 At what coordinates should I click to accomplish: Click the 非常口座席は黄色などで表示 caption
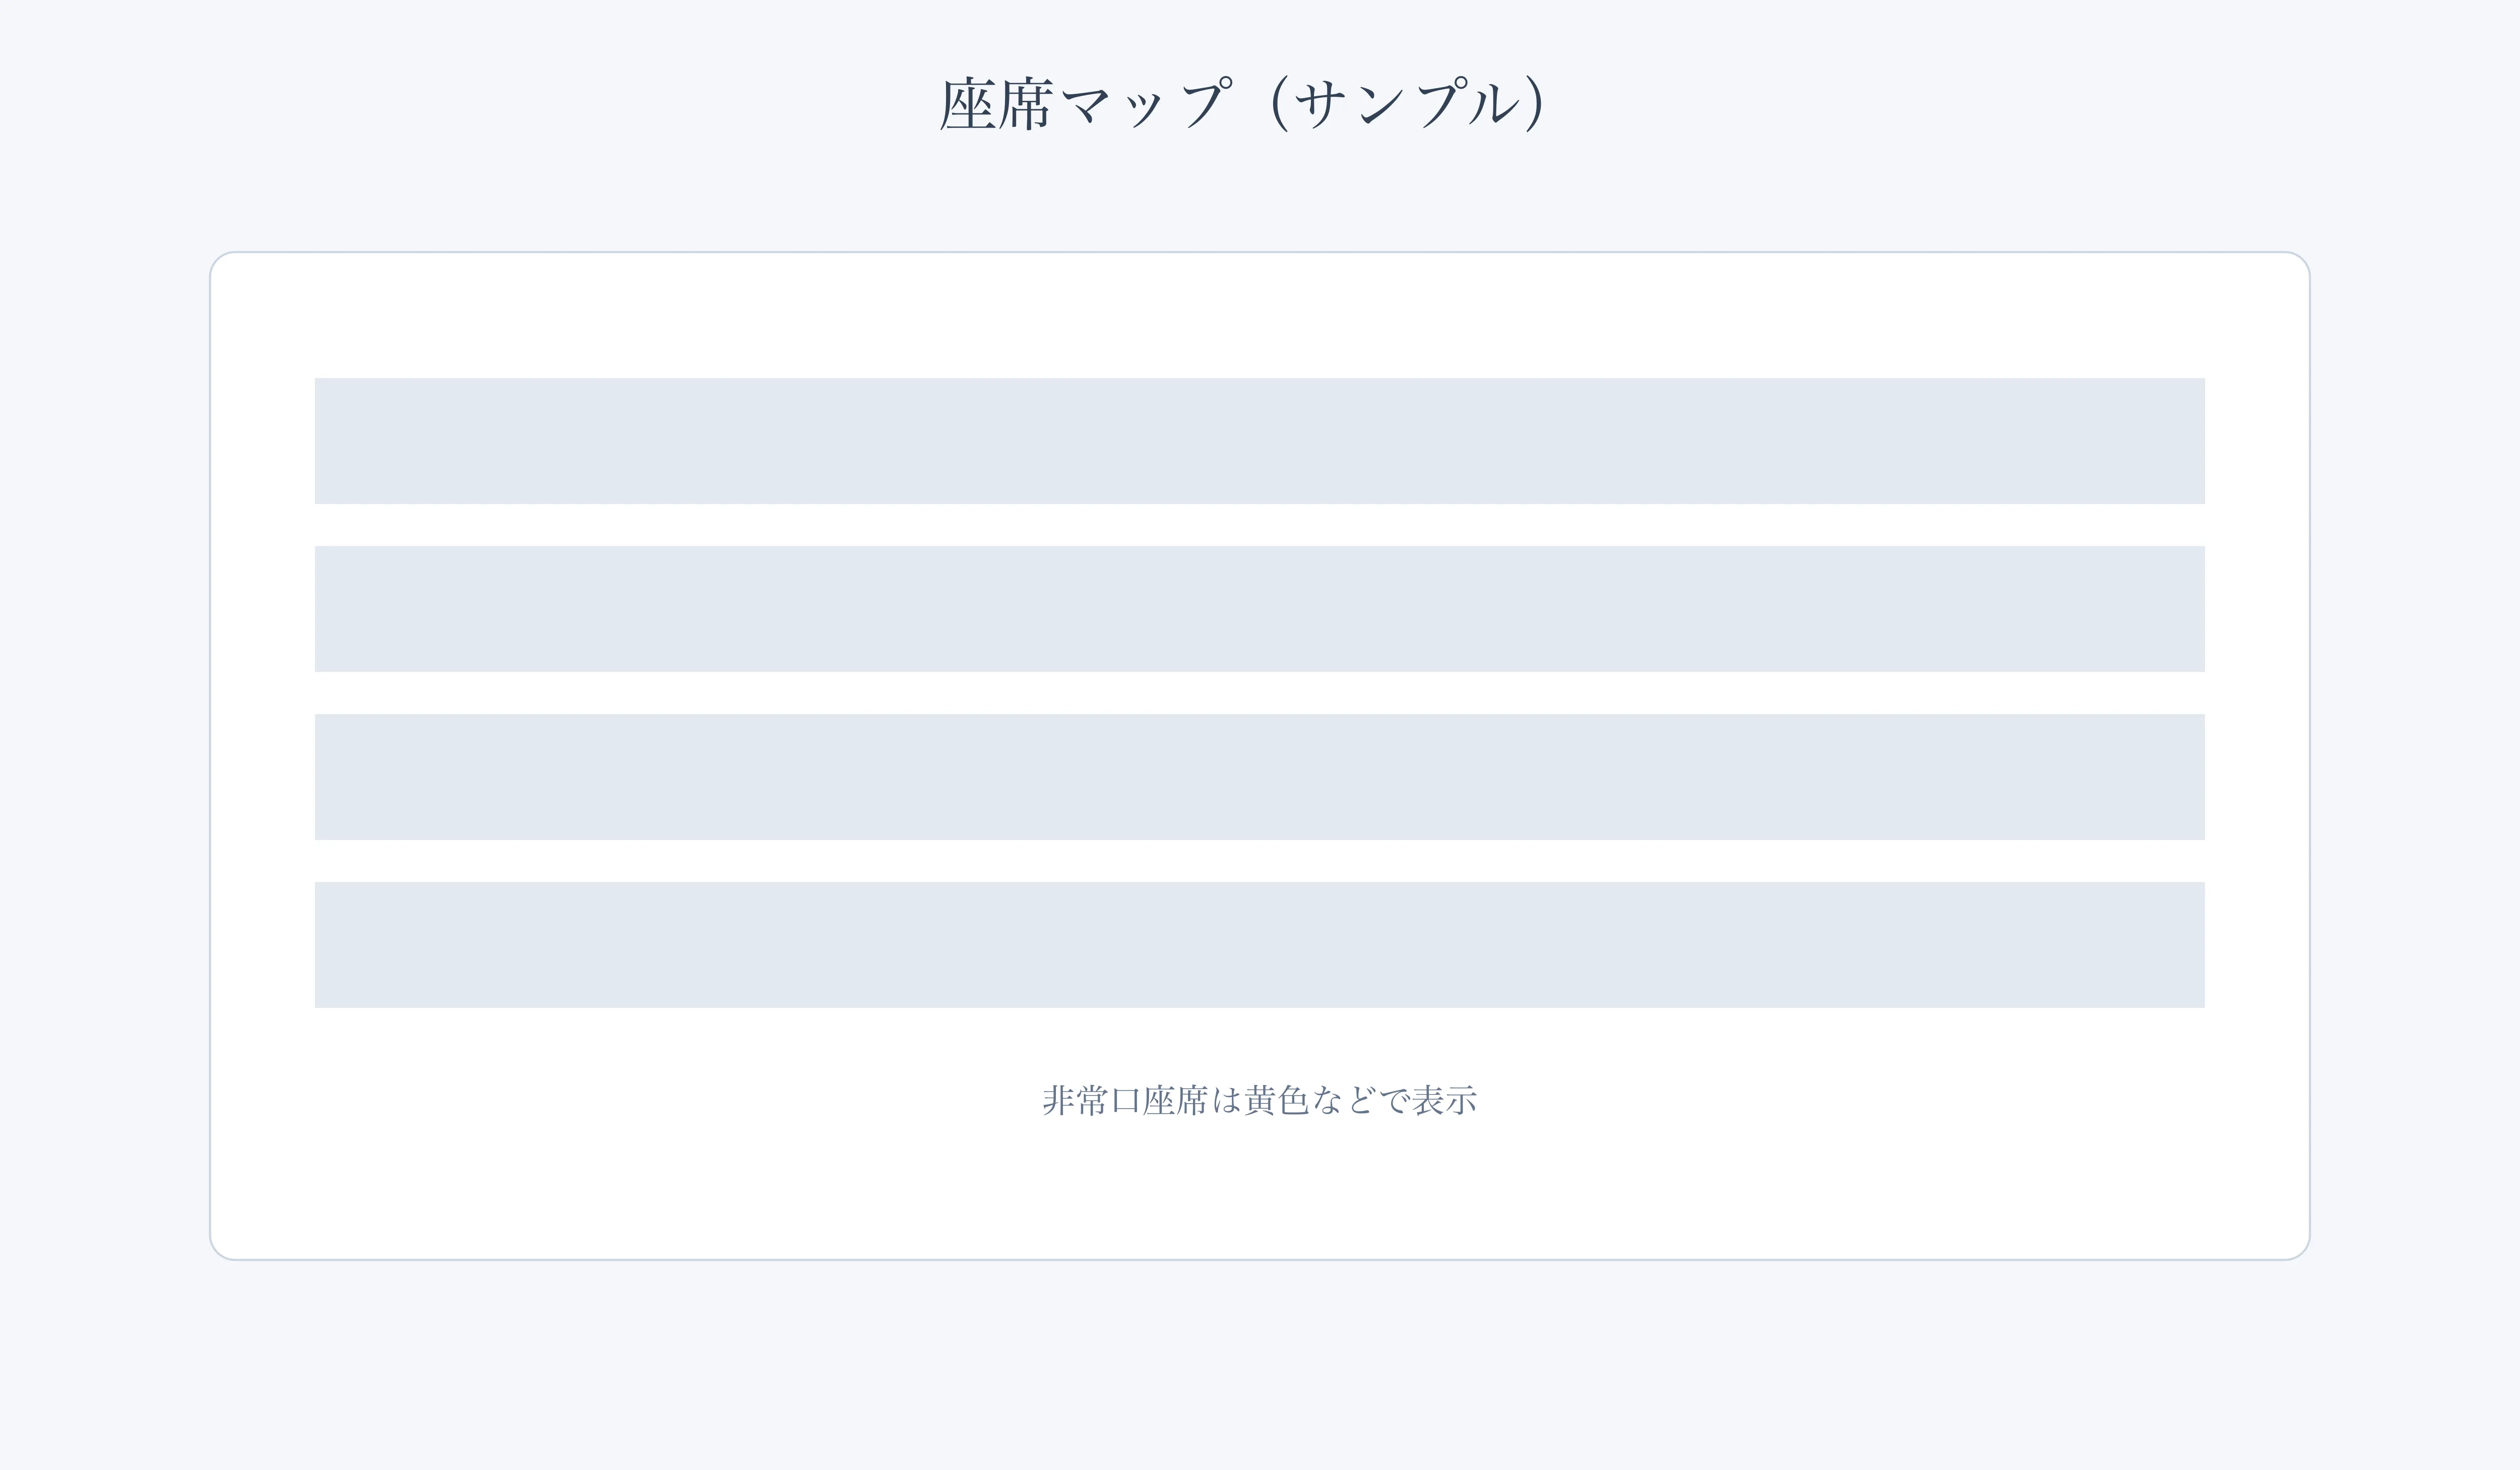(x=1259, y=1100)
